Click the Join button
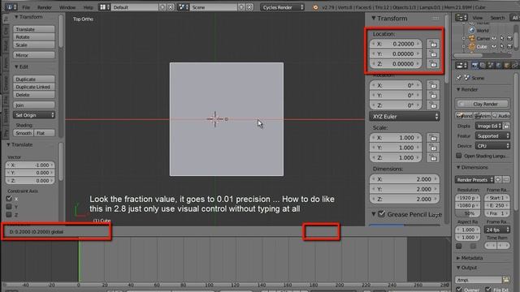Screen dimensions: 520x292 click(34, 105)
